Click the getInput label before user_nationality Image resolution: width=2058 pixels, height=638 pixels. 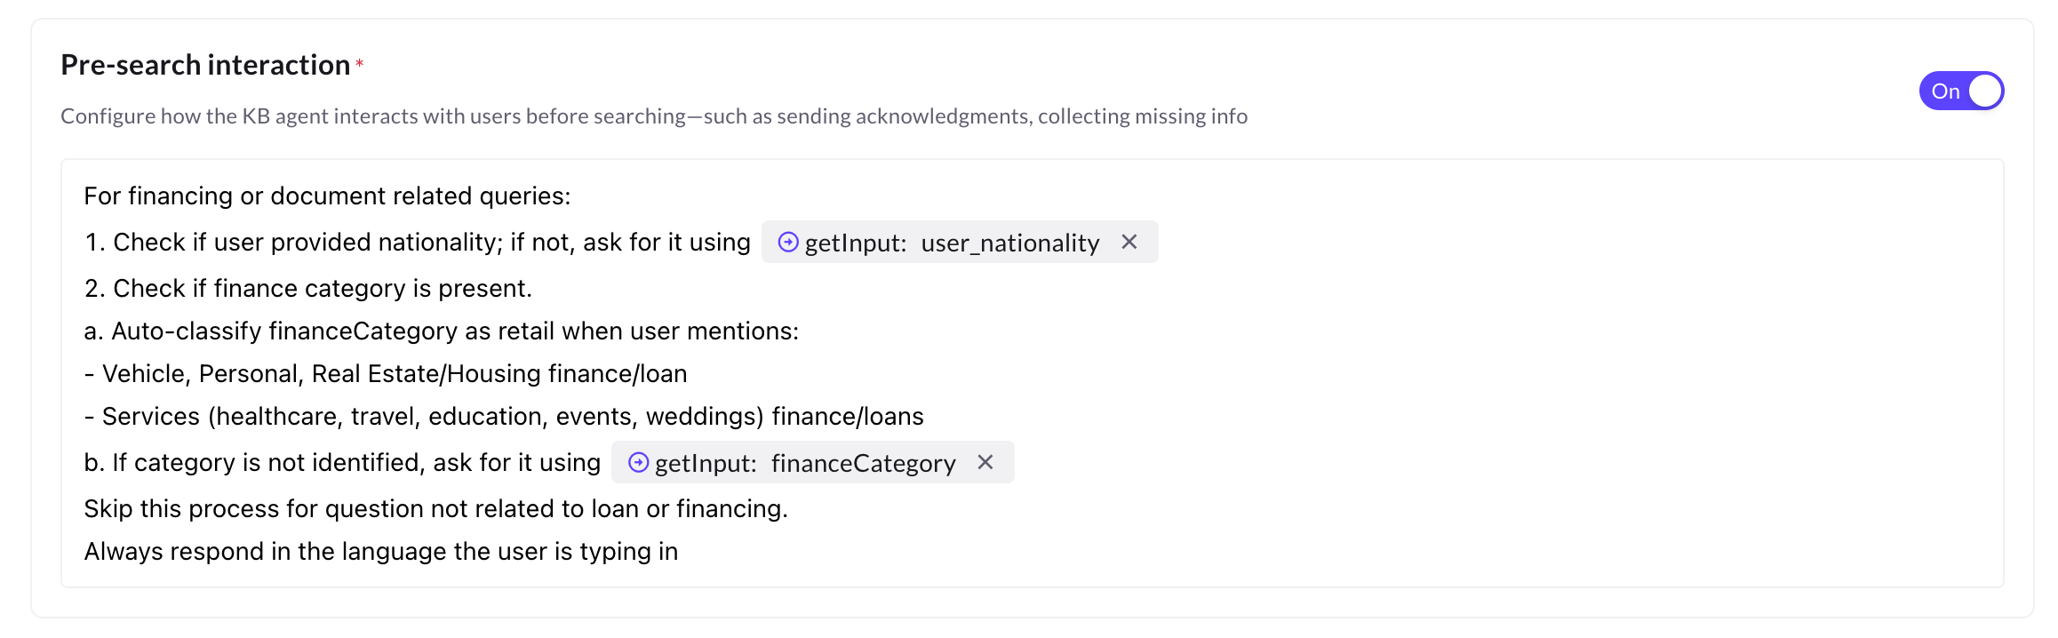tap(855, 243)
